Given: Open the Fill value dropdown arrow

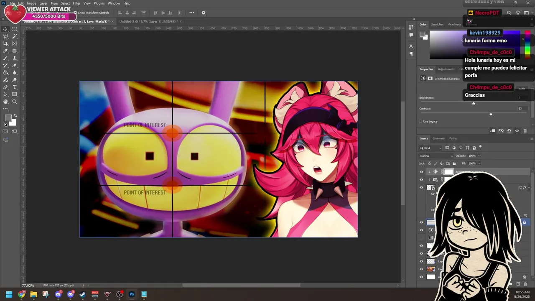Looking at the screenshot, I should [479, 163].
